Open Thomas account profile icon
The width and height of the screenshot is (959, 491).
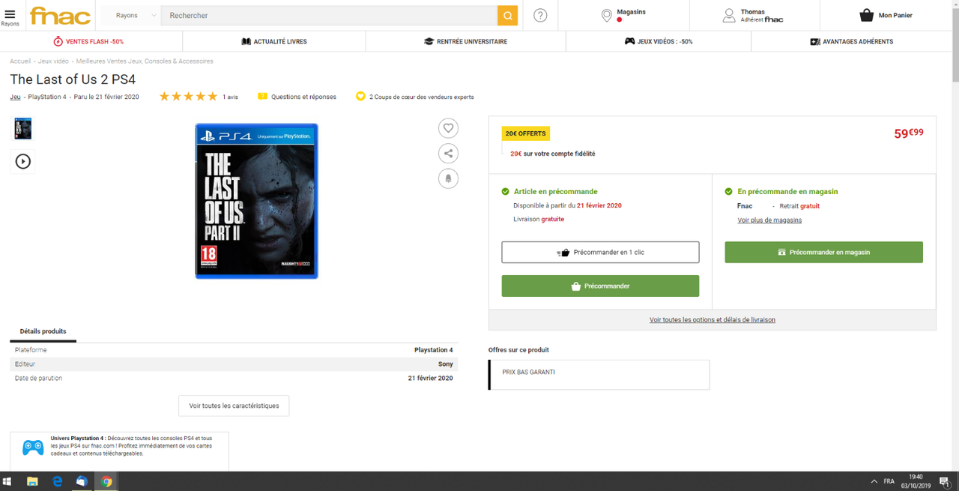coord(729,15)
